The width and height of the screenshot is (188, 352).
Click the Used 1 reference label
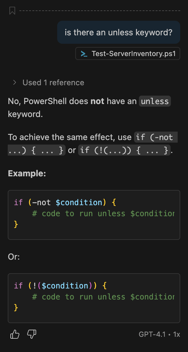click(53, 82)
